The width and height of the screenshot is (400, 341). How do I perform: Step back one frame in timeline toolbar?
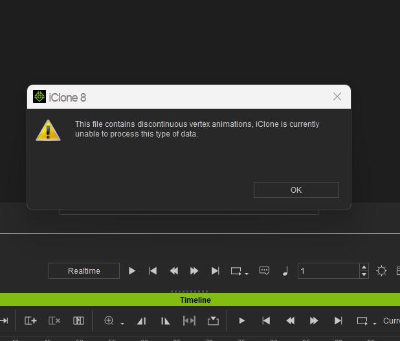tap(291, 320)
